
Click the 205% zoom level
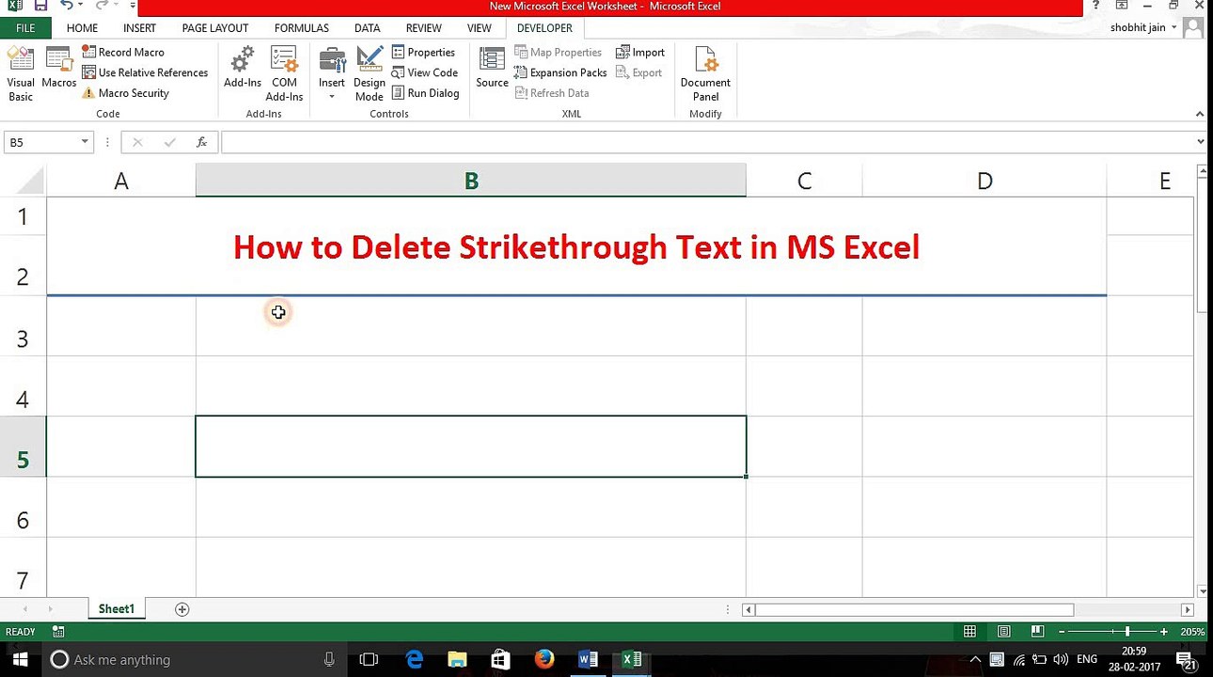tap(1192, 632)
